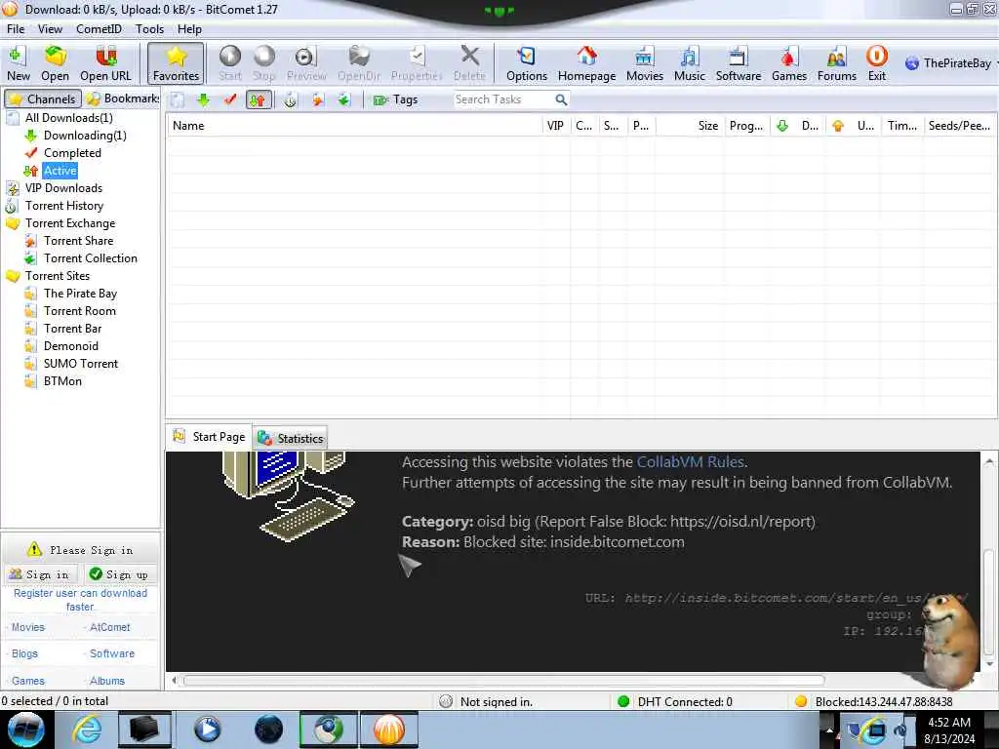Click torrent share filter icon in task toolbar

317,100
